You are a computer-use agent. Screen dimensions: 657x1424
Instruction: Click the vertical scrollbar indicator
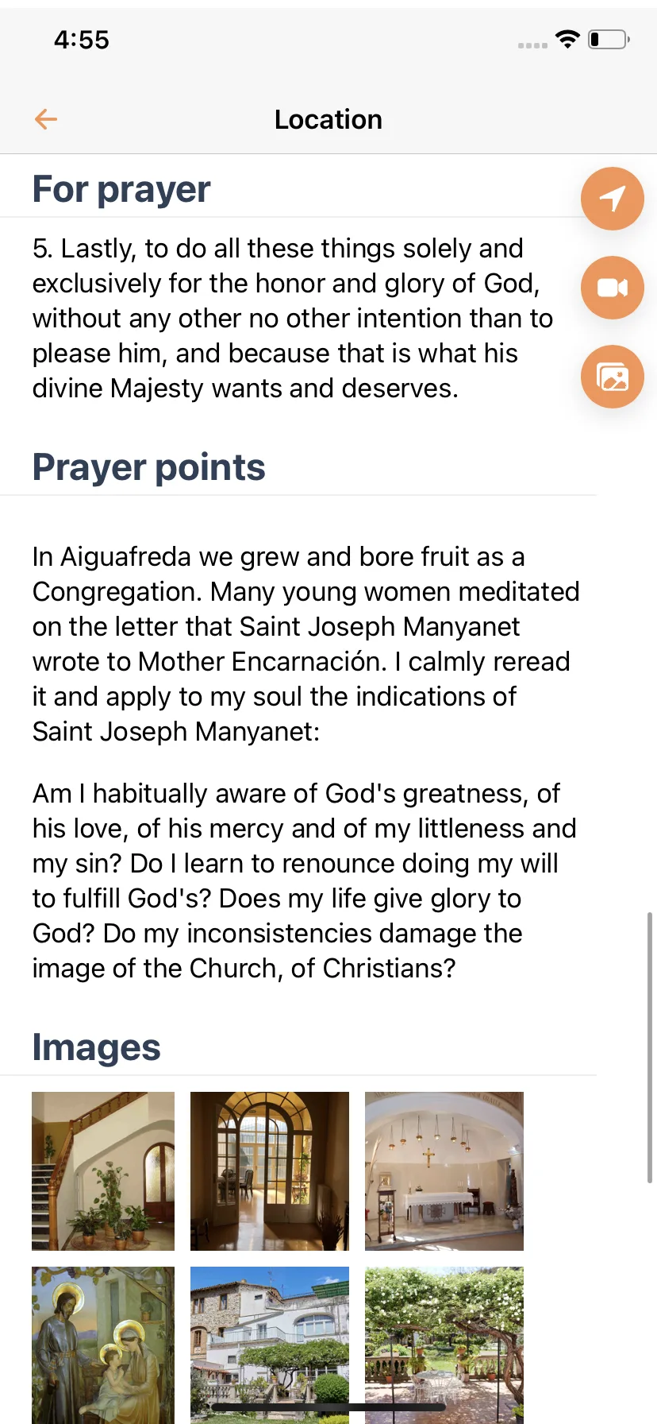point(650,1048)
